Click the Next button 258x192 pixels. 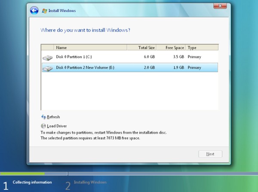tap(210, 154)
